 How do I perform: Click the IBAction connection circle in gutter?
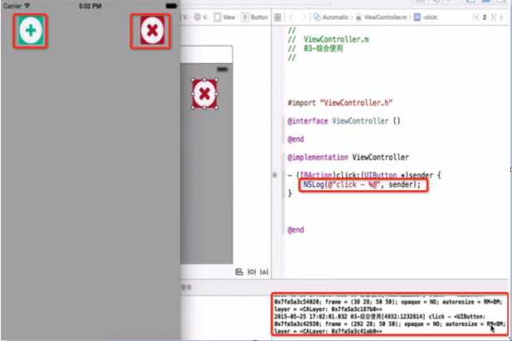275,175
